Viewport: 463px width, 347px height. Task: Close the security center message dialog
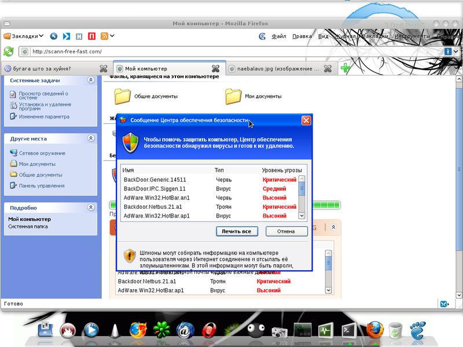point(306,120)
